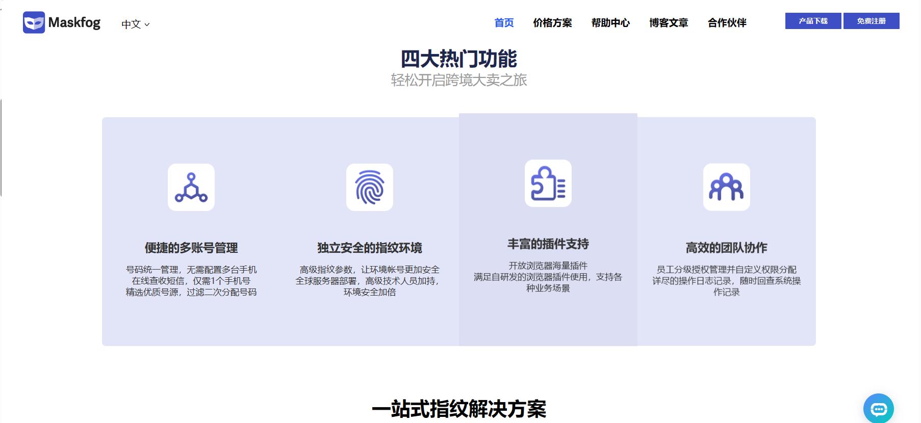Click the 一站式指纹解决方案 heading

459,409
